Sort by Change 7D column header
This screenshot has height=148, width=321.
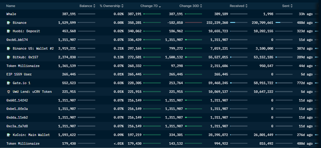click(150, 6)
